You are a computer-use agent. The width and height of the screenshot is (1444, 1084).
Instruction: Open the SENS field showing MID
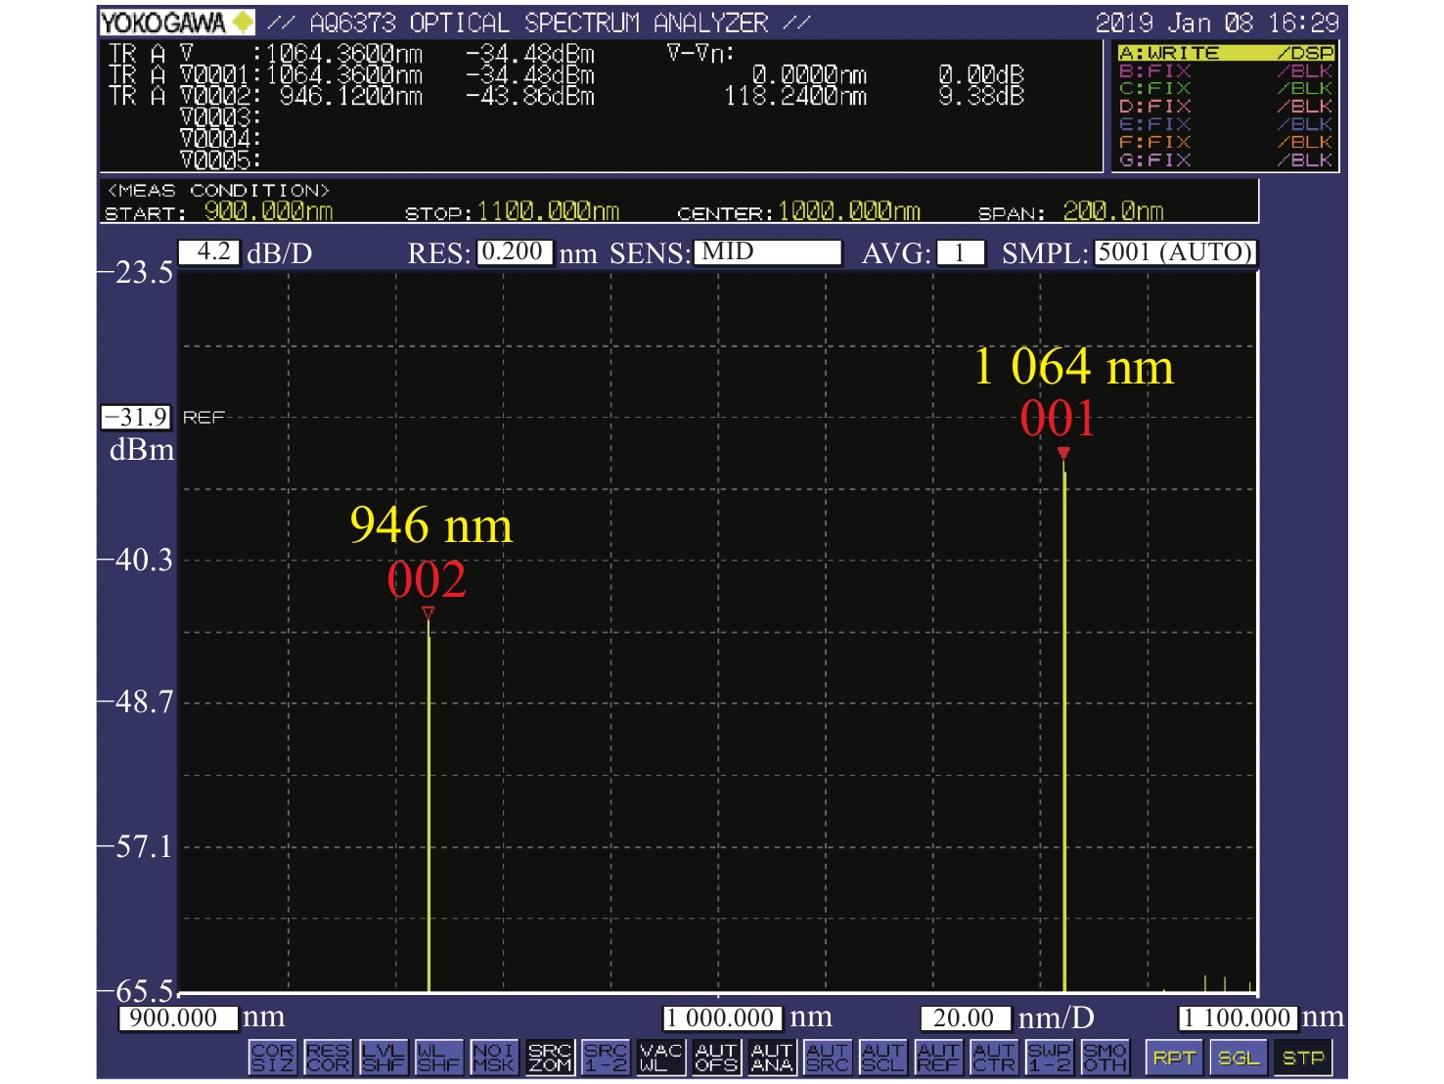(767, 252)
